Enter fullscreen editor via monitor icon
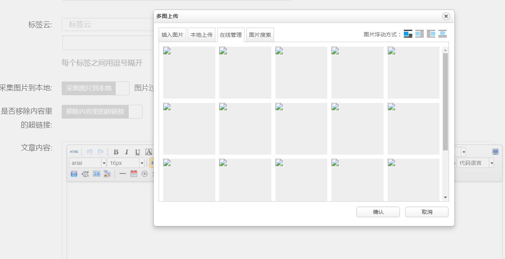 tap(495, 152)
